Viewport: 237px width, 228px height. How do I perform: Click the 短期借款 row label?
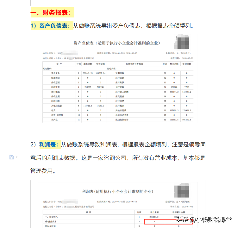120,73
